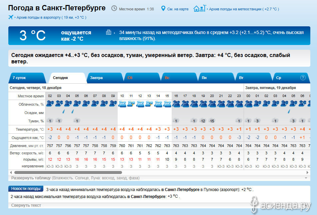Click the cloud icon for hour 02 today

click(x=50, y=104)
